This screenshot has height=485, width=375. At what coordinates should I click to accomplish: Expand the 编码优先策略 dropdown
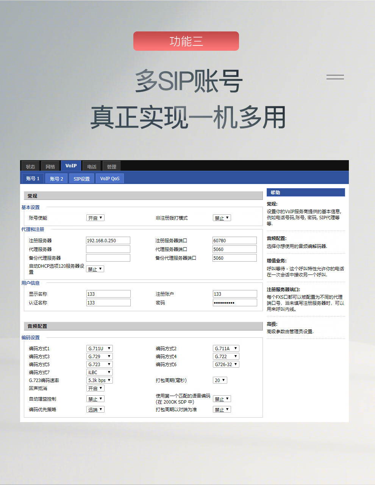pos(95,409)
